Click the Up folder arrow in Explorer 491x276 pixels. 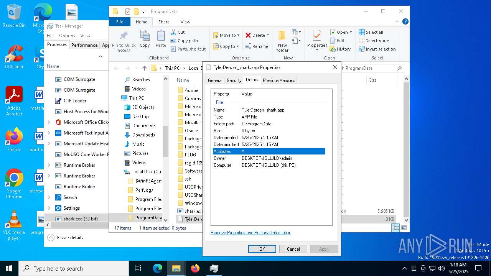tap(144, 68)
